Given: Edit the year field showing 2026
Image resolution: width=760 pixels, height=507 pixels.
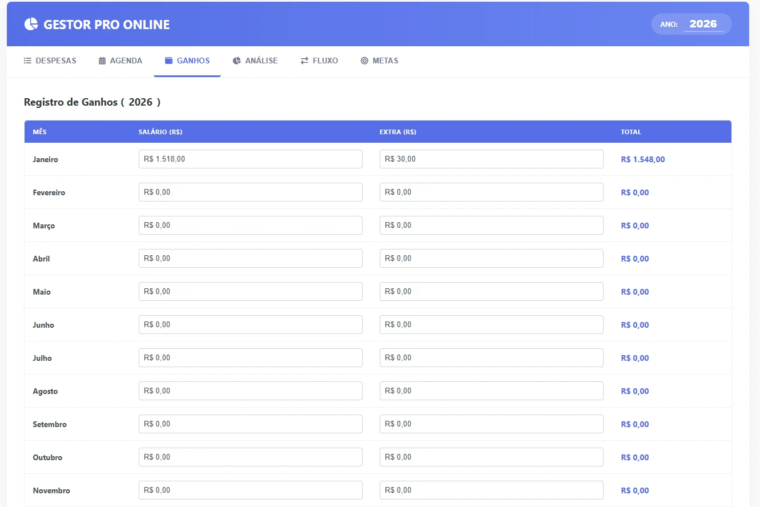Looking at the screenshot, I should [x=703, y=24].
